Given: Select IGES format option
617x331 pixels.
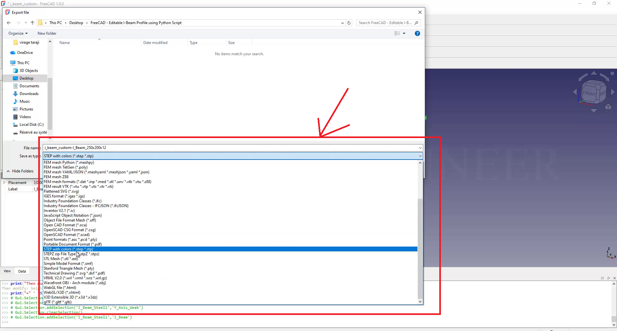Looking at the screenshot, I should 64,196.
